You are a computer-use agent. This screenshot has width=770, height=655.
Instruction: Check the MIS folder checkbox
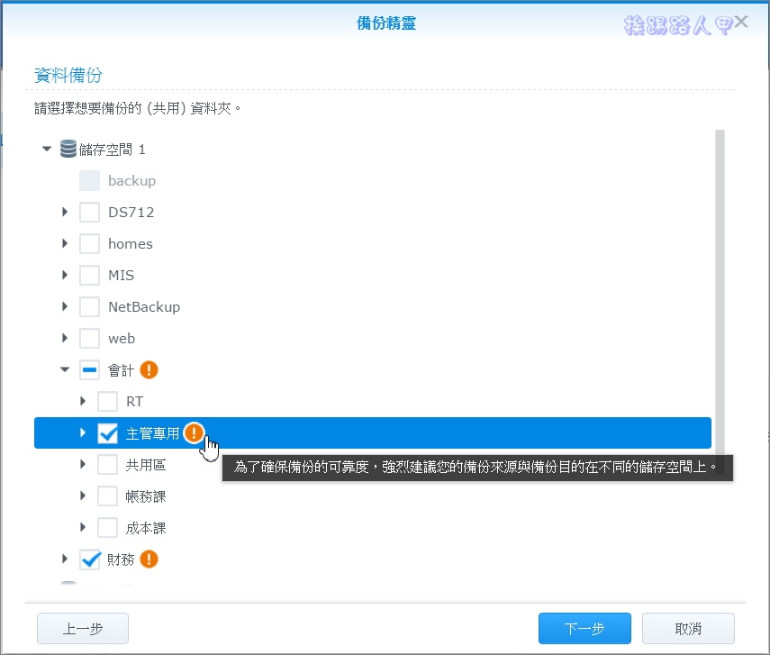(x=89, y=275)
